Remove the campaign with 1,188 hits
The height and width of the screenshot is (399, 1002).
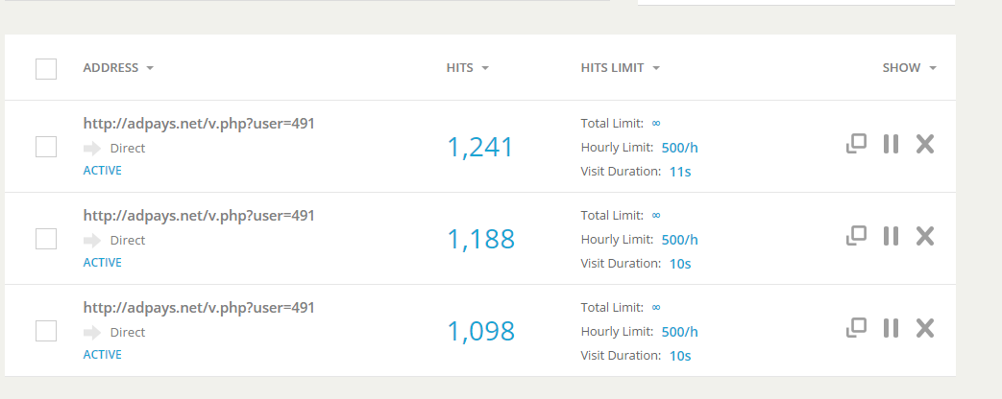[925, 236]
